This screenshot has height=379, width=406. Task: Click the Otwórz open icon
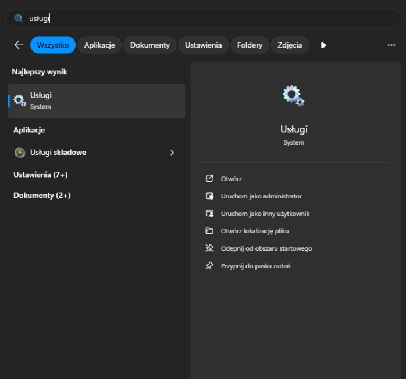(210, 179)
